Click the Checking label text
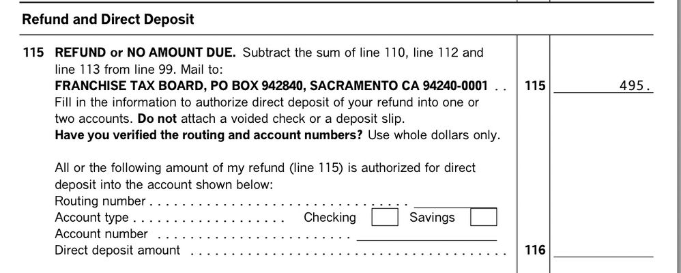 pyautogui.click(x=330, y=217)
